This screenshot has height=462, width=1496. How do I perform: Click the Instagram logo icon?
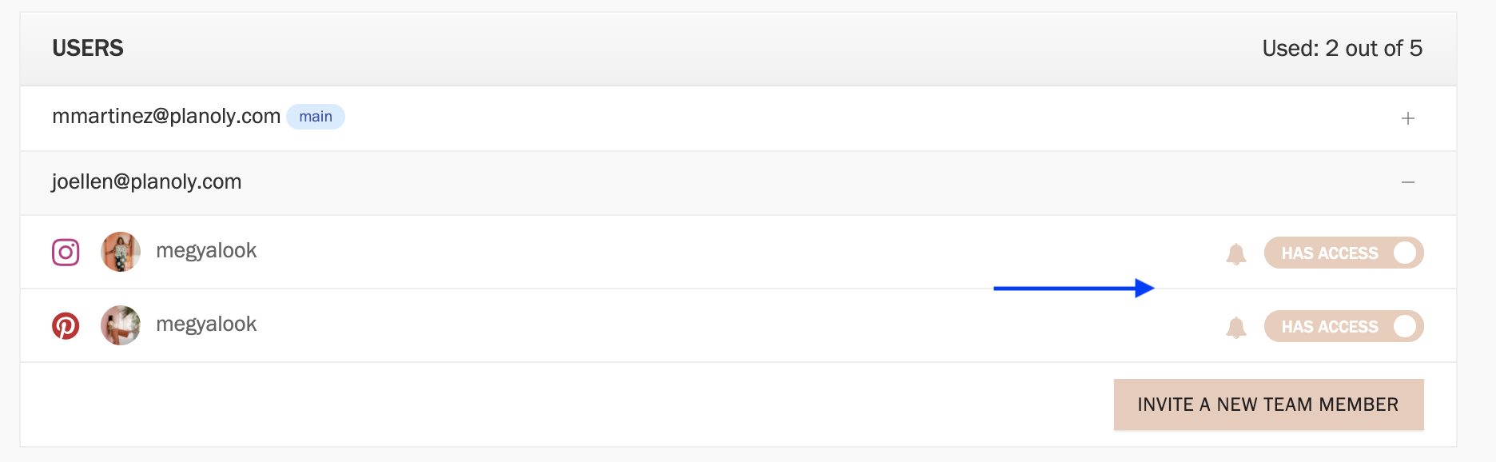point(66,253)
